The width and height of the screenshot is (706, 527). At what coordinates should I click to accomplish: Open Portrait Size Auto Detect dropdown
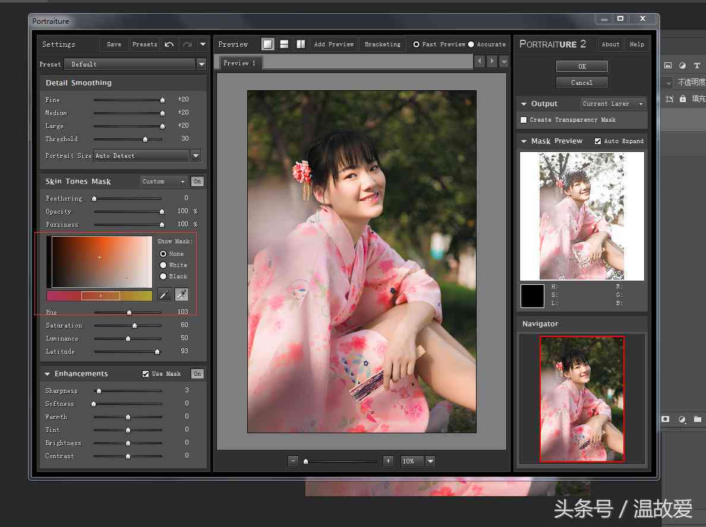(196, 156)
